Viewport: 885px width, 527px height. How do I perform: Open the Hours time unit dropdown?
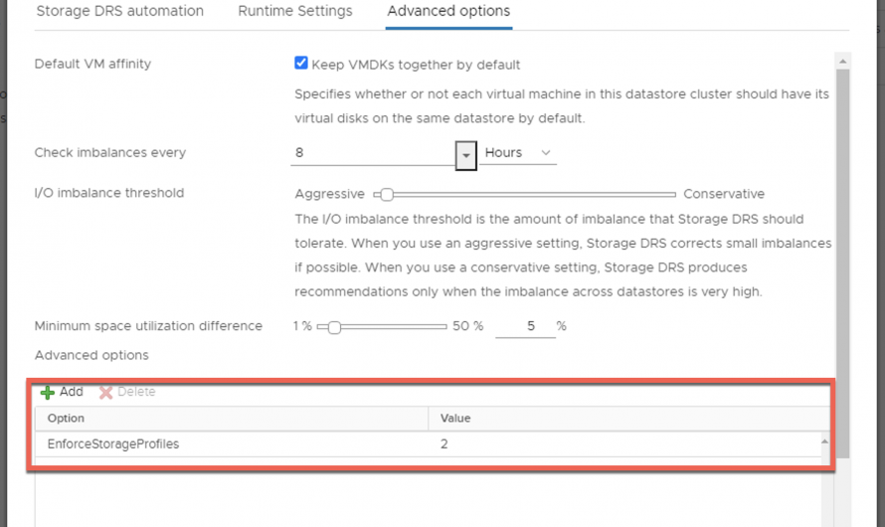point(517,153)
